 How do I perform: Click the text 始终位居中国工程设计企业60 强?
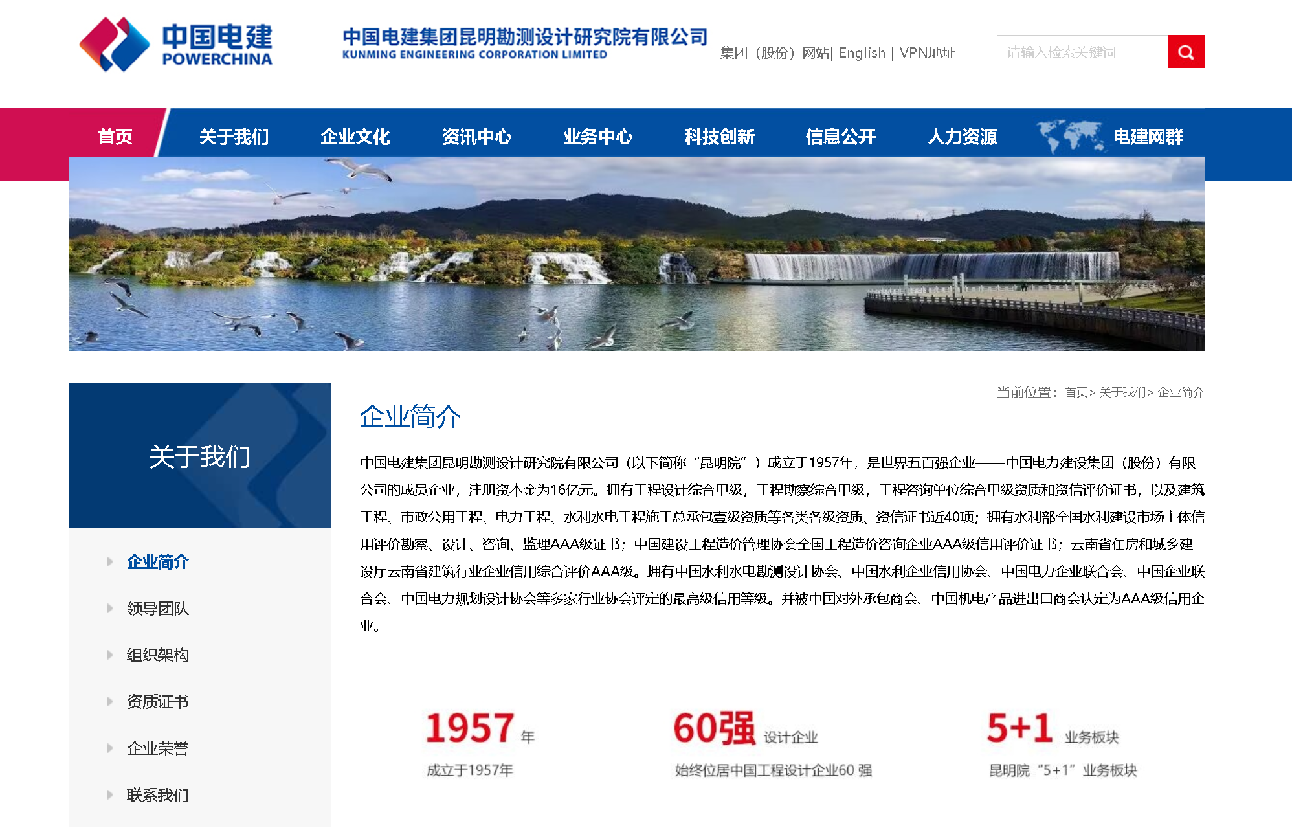pos(774,770)
